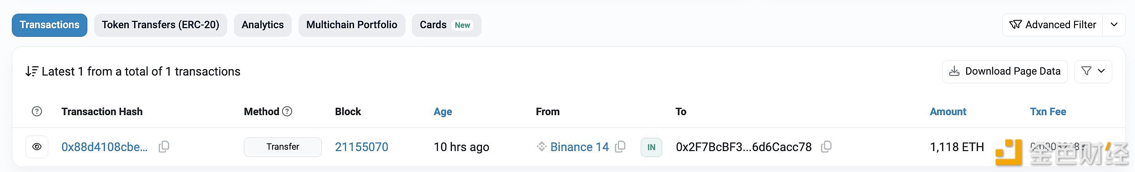The width and height of the screenshot is (1135, 172).
Task: Open the funnel filter dropdown
Action: 1093,71
